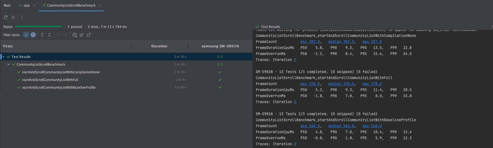The width and height of the screenshot is (493, 148).
Task: Click the Run tool window label
Action: (7, 5)
